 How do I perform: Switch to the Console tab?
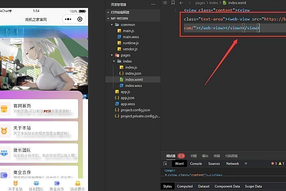(x=196, y=164)
